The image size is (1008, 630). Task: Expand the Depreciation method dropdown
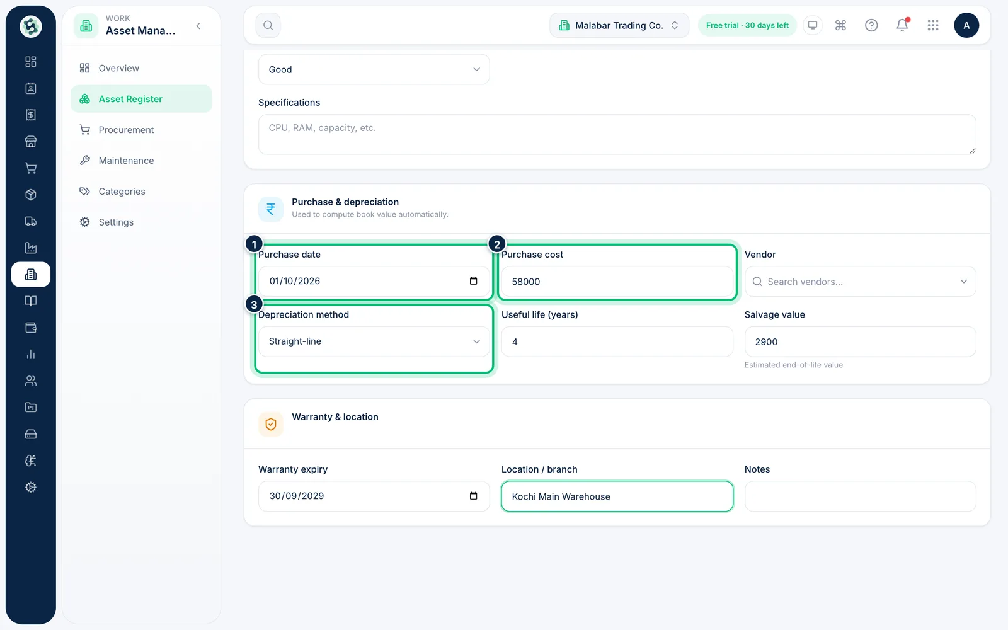tap(374, 341)
